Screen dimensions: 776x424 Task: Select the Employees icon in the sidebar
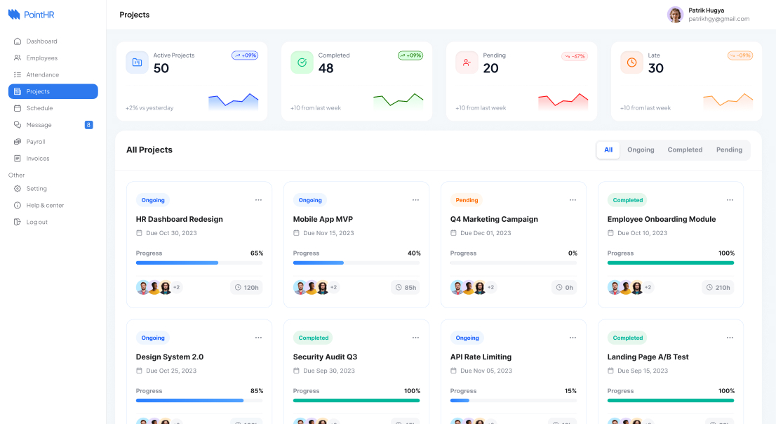tap(18, 58)
